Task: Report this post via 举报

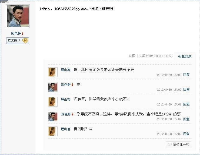Action: pyautogui.click(x=132, y=56)
